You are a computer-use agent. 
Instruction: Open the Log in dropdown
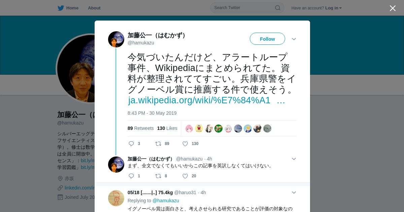point(333,8)
